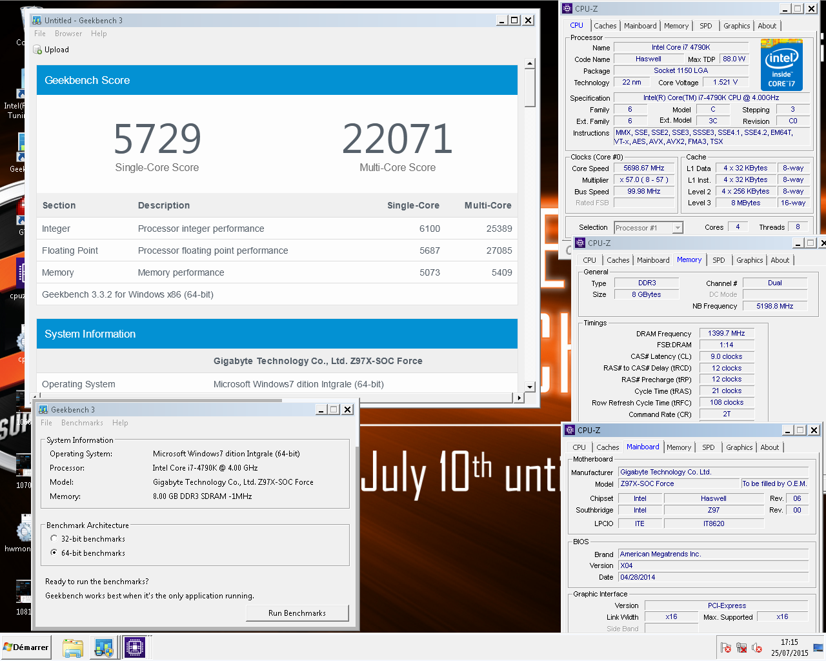Click the CPU-Z title icon of the Memory tab window
The image size is (826, 661).
pyautogui.click(x=579, y=243)
